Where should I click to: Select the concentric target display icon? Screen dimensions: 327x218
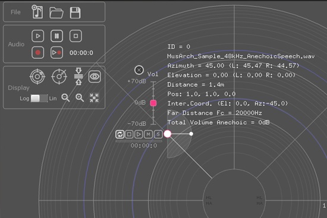coord(37,77)
